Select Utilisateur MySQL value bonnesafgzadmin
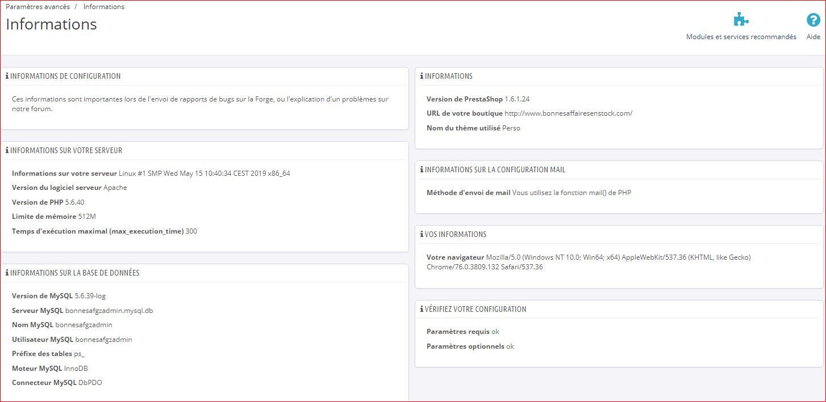The image size is (826, 402). click(x=104, y=340)
